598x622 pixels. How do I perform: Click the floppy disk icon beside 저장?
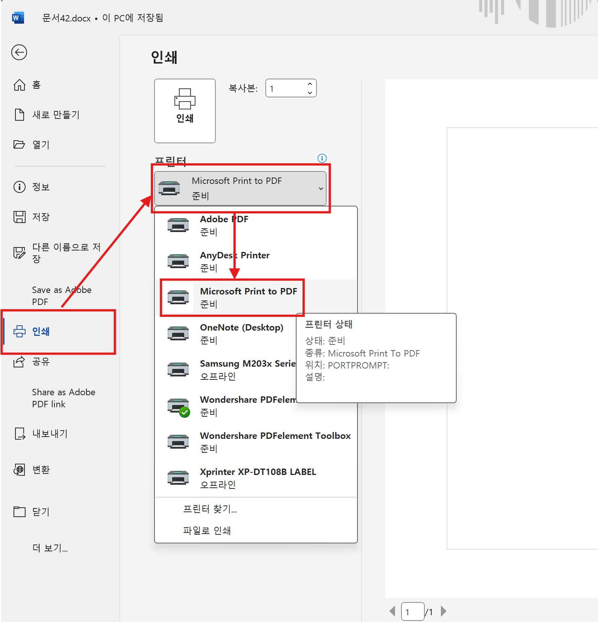20,217
